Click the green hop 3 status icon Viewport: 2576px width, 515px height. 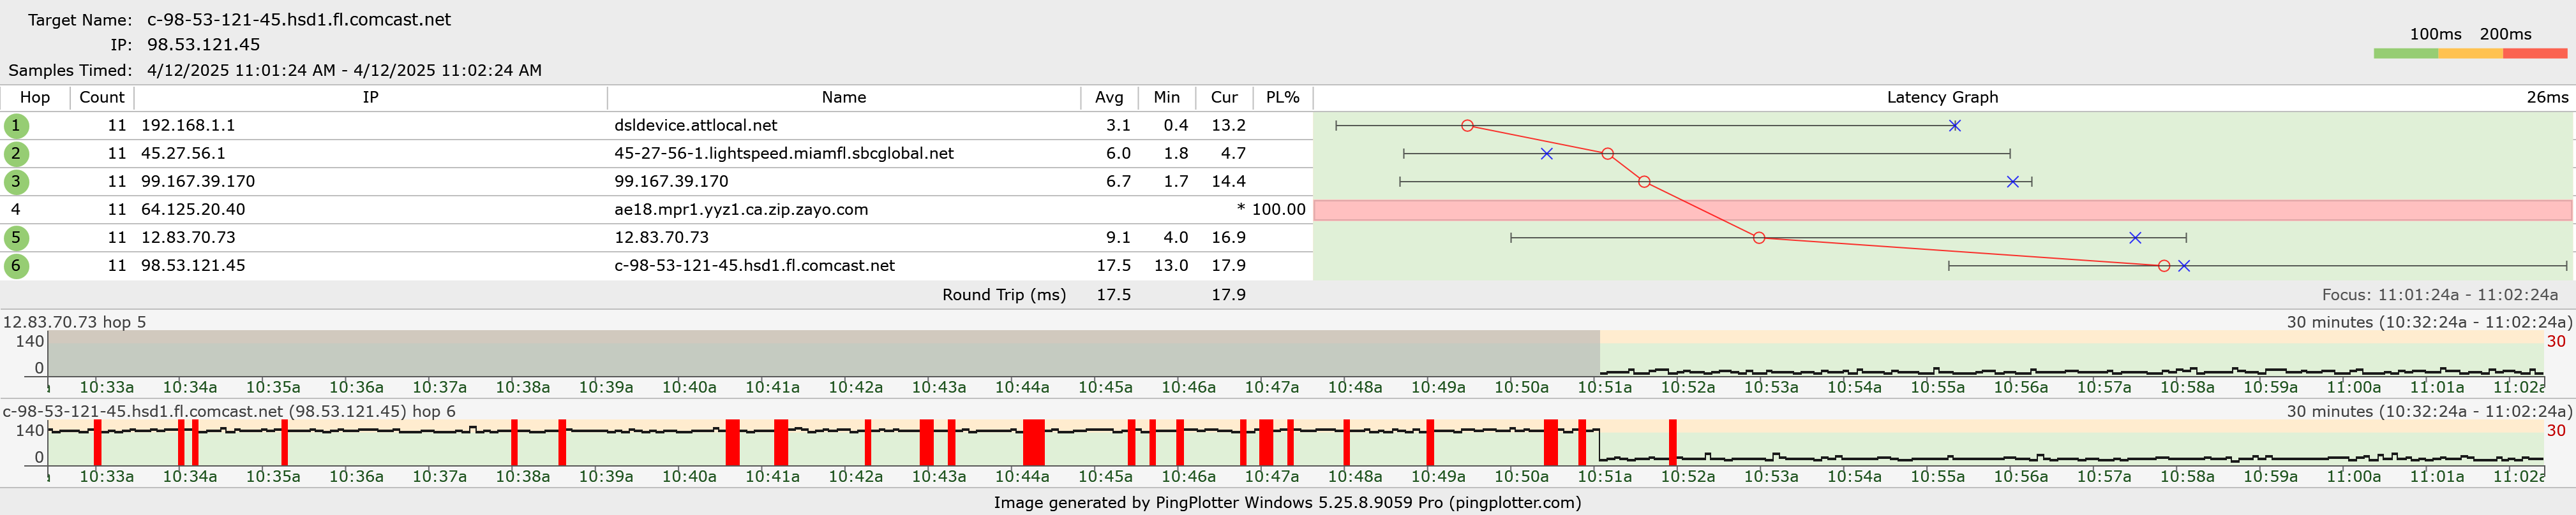click(x=16, y=182)
